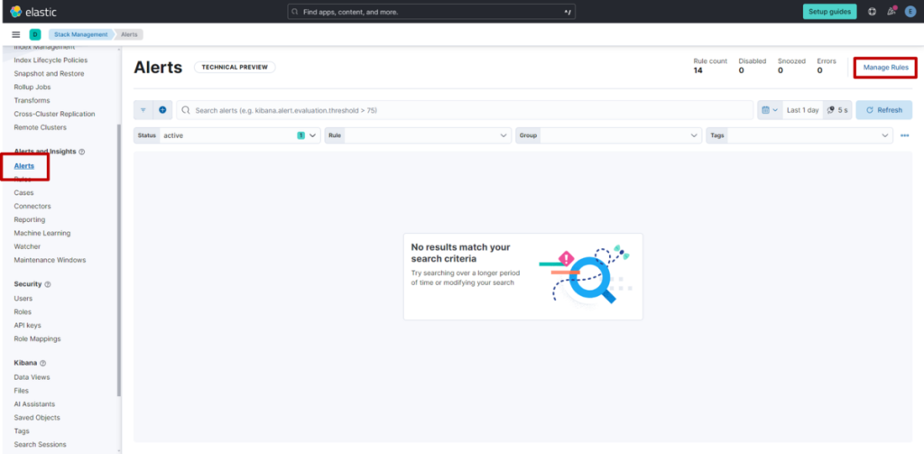Viewport: 924px width, 454px height.
Task: Expand the Status filter dropdown
Action: pos(313,135)
